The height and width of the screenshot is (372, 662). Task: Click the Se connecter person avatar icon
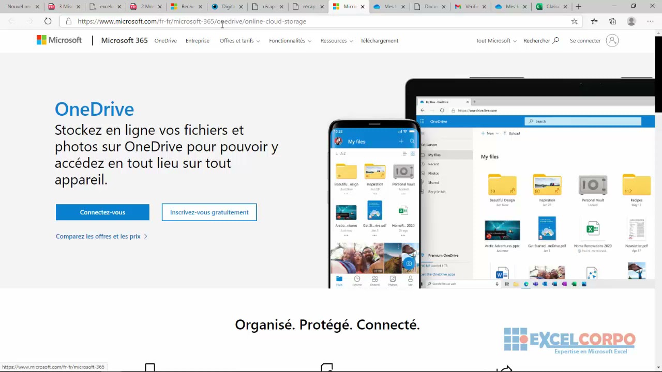pyautogui.click(x=612, y=40)
